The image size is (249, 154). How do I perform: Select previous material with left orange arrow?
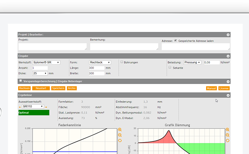(x=20, y=107)
